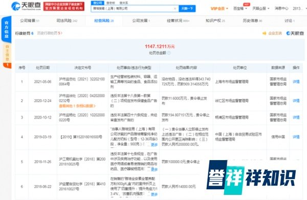Open the 公司背景 tab
The height and width of the screenshot is (200, 307).
30,21
